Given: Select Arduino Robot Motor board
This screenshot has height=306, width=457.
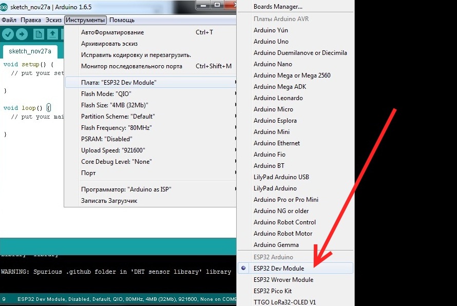Looking at the screenshot, I should (295, 234).
